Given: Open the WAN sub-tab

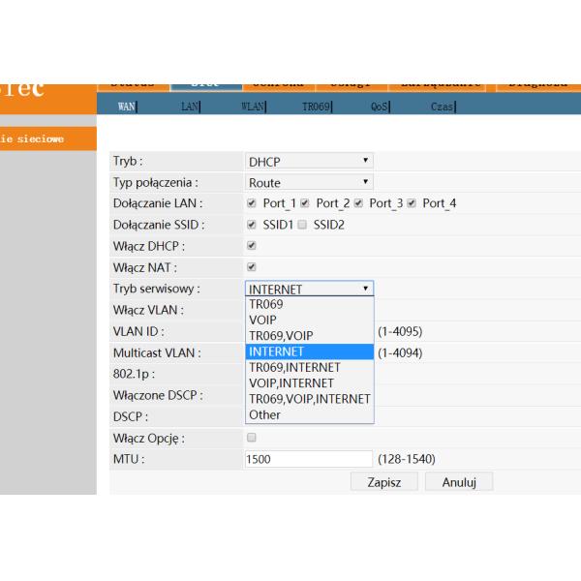Looking at the screenshot, I should coord(126,107).
